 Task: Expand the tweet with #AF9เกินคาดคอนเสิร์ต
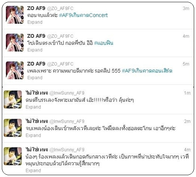tap(35, 78)
